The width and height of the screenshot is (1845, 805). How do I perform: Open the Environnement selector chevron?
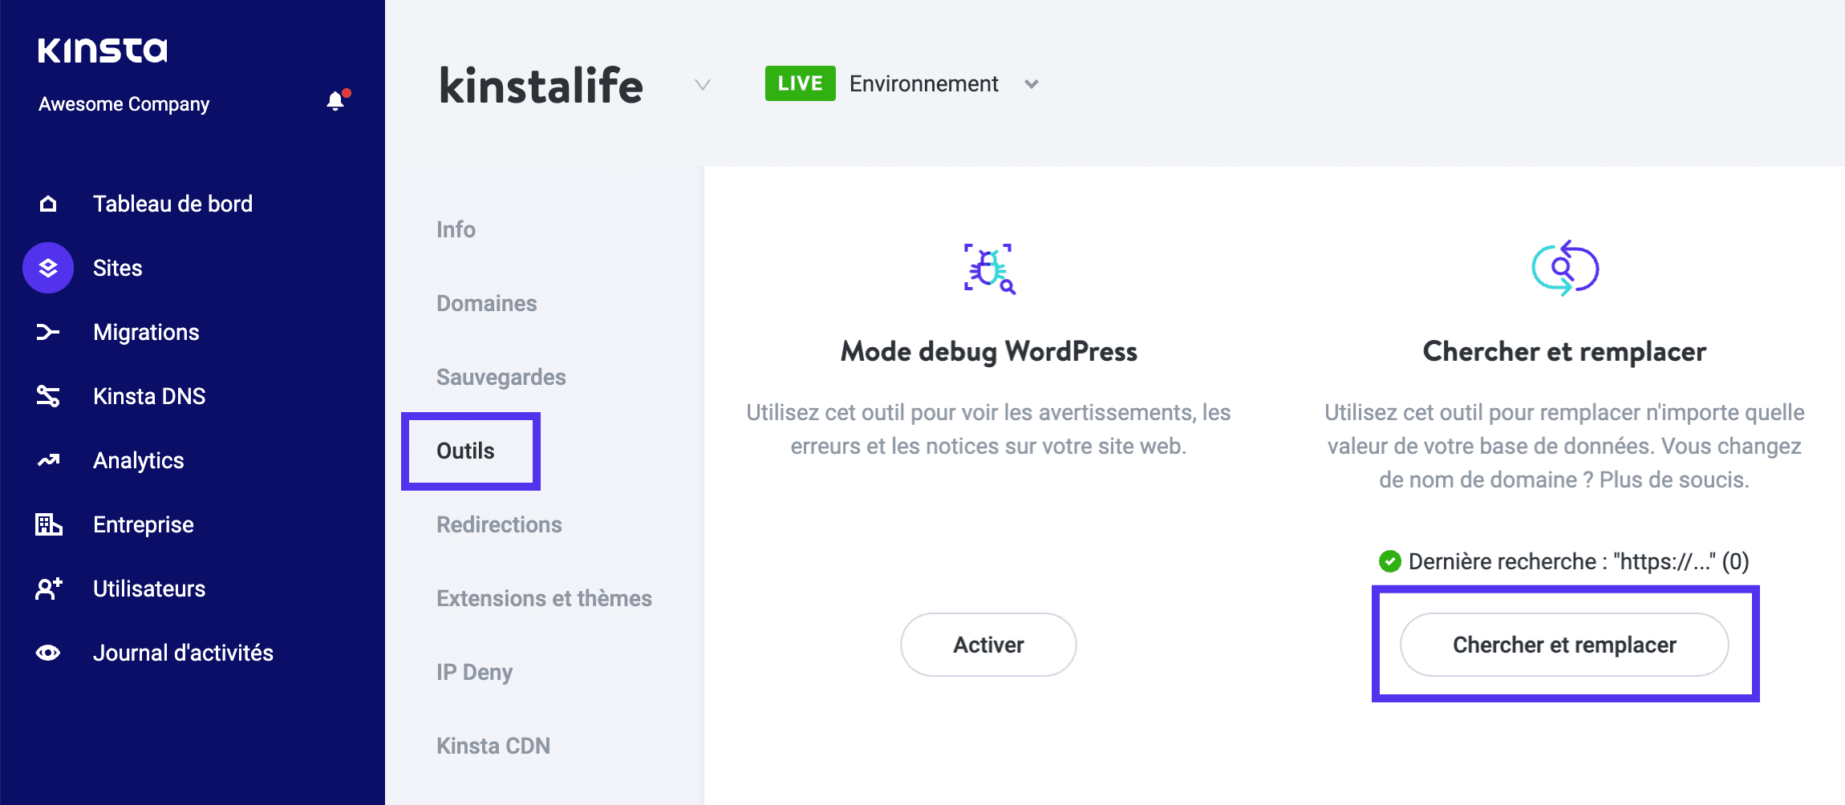coord(1032,83)
